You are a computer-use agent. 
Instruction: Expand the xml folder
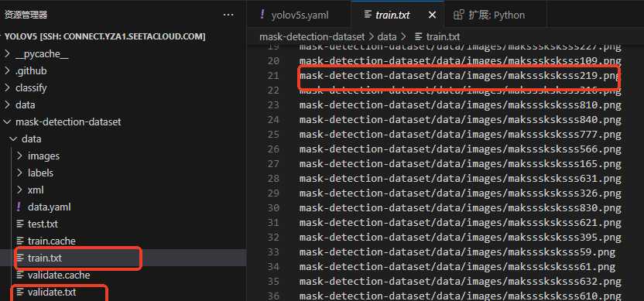[19, 190]
